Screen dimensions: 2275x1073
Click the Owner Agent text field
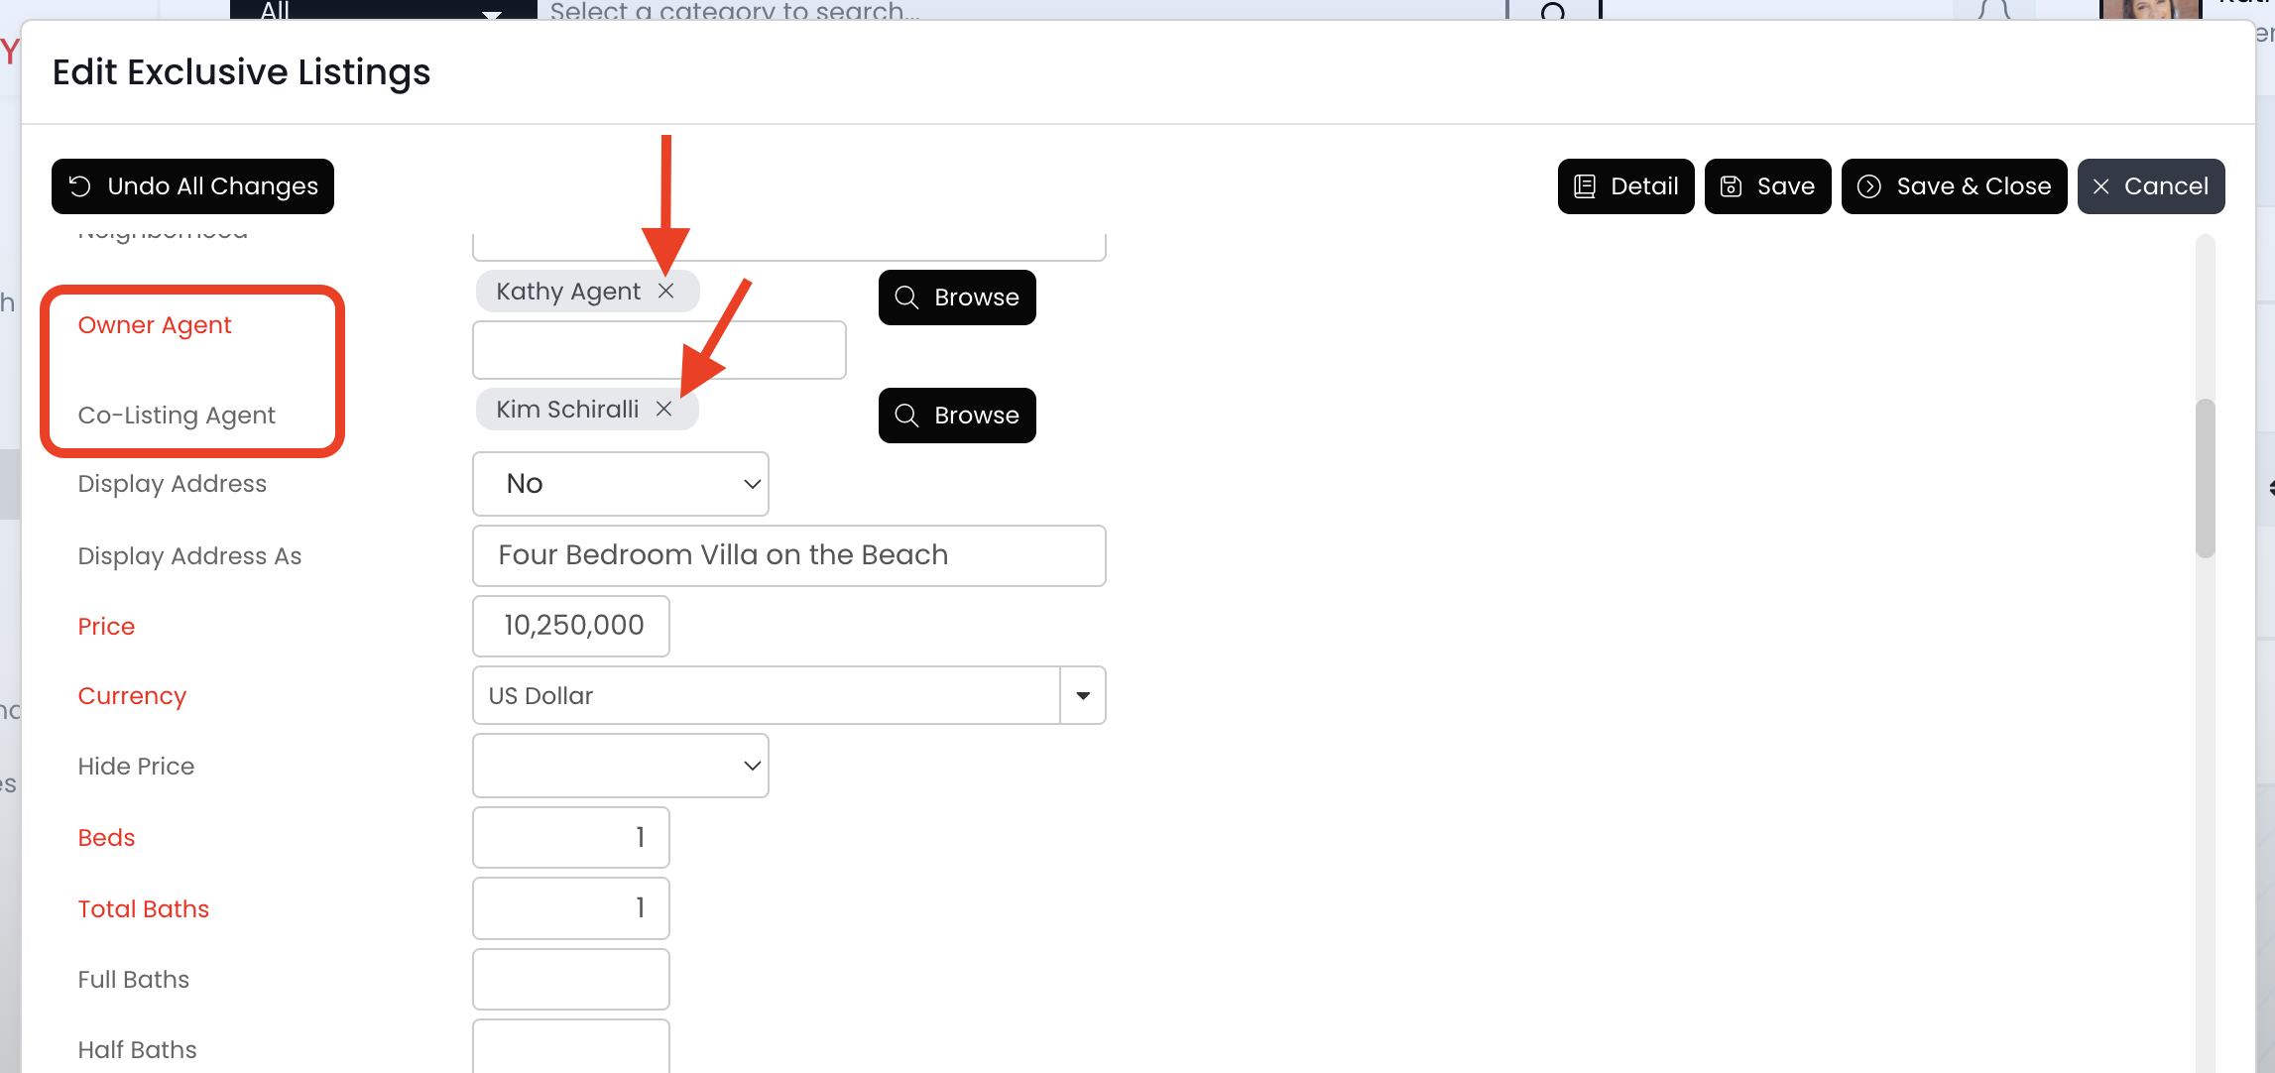pos(659,350)
